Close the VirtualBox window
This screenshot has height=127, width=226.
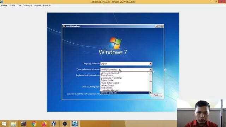[222, 1]
